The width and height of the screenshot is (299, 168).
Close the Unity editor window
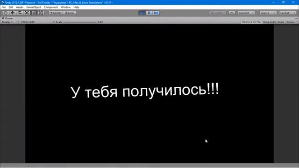[x=293, y=2]
